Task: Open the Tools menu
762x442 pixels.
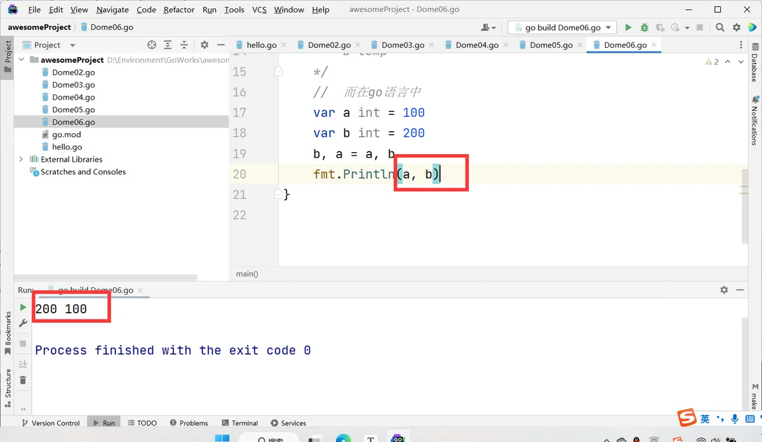Action: (x=234, y=10)
